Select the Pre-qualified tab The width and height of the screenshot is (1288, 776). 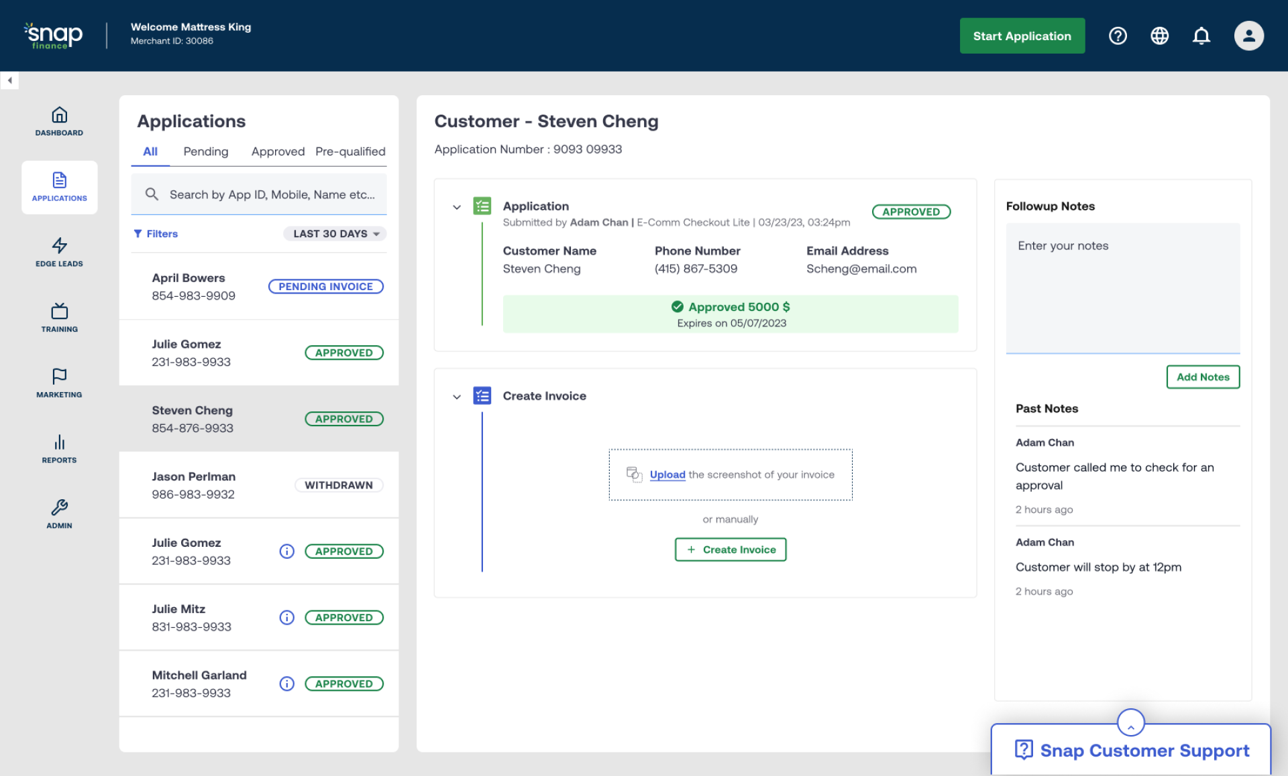(x=350, y=151)
